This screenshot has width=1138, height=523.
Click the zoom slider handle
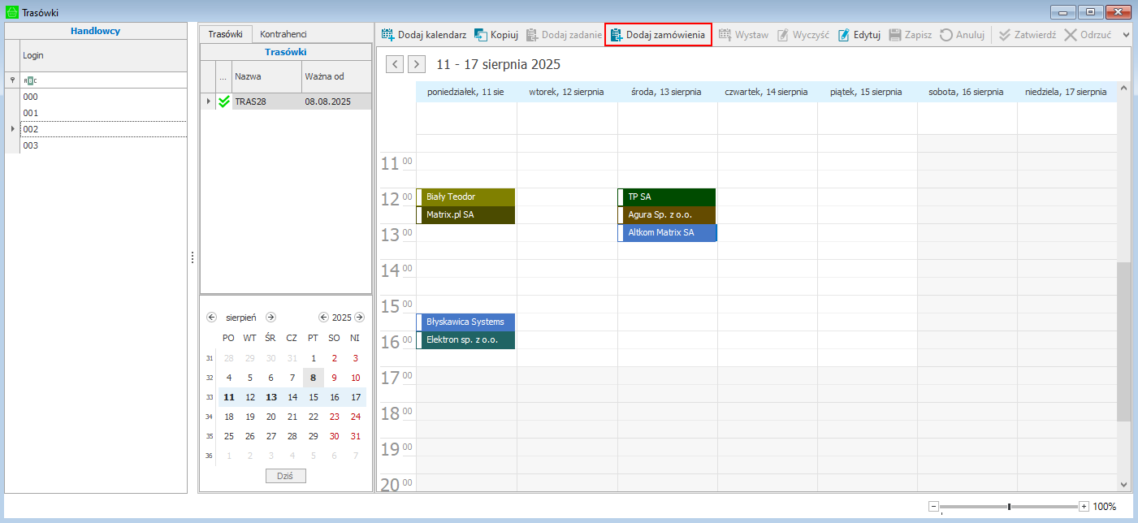coord(1009,507)
